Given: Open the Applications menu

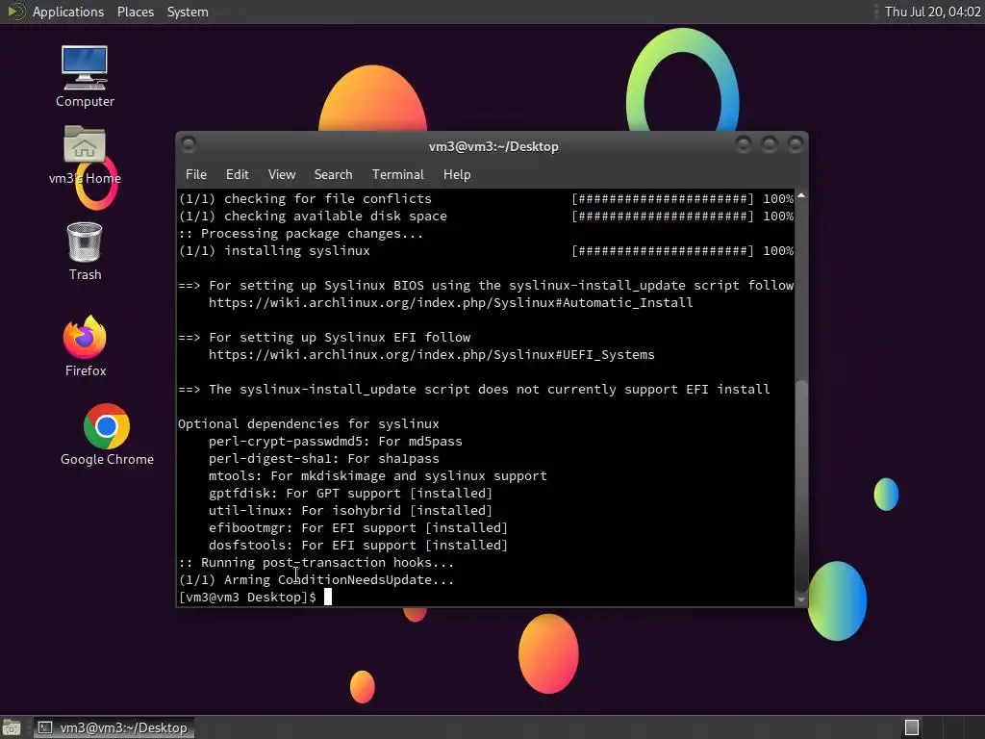Looking at the screenshot, I should tap(68, 12).
